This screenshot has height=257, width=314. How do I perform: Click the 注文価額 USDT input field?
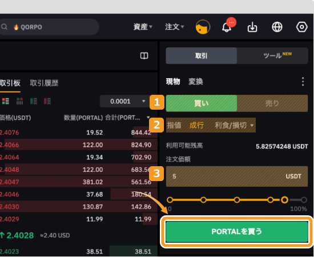point(237,176)
